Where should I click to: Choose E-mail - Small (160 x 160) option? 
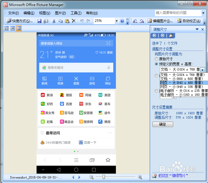[x=184, y=95]
